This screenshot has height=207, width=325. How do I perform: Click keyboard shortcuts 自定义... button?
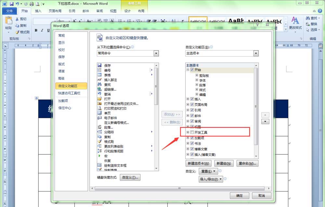click(130, 177)
